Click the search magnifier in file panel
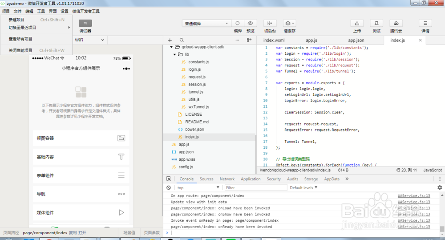 pos(182,41)
